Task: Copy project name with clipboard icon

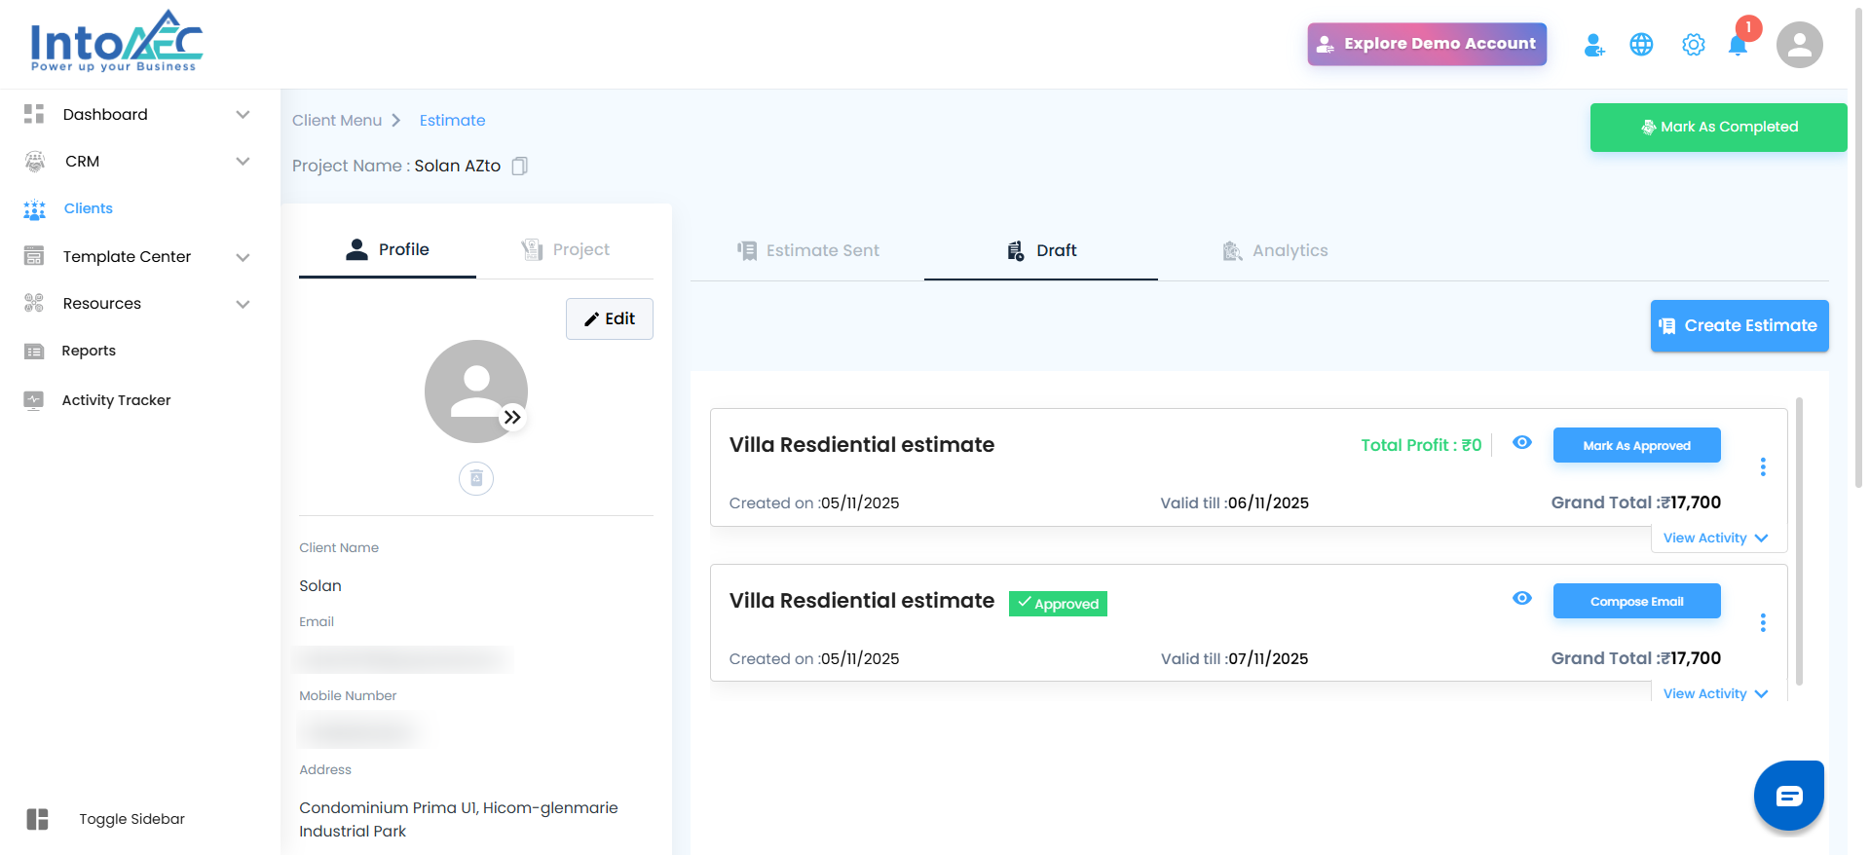Action: 520,167
